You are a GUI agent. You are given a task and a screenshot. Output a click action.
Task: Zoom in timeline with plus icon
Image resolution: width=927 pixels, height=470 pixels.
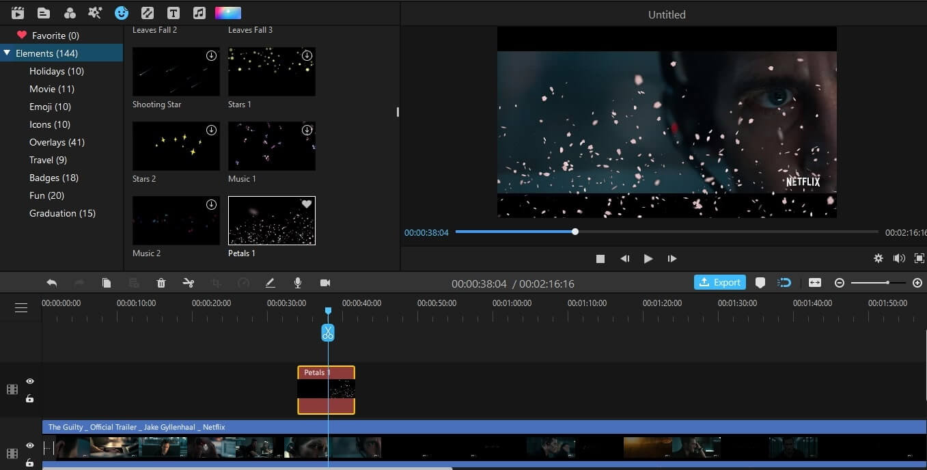point(917,283)
